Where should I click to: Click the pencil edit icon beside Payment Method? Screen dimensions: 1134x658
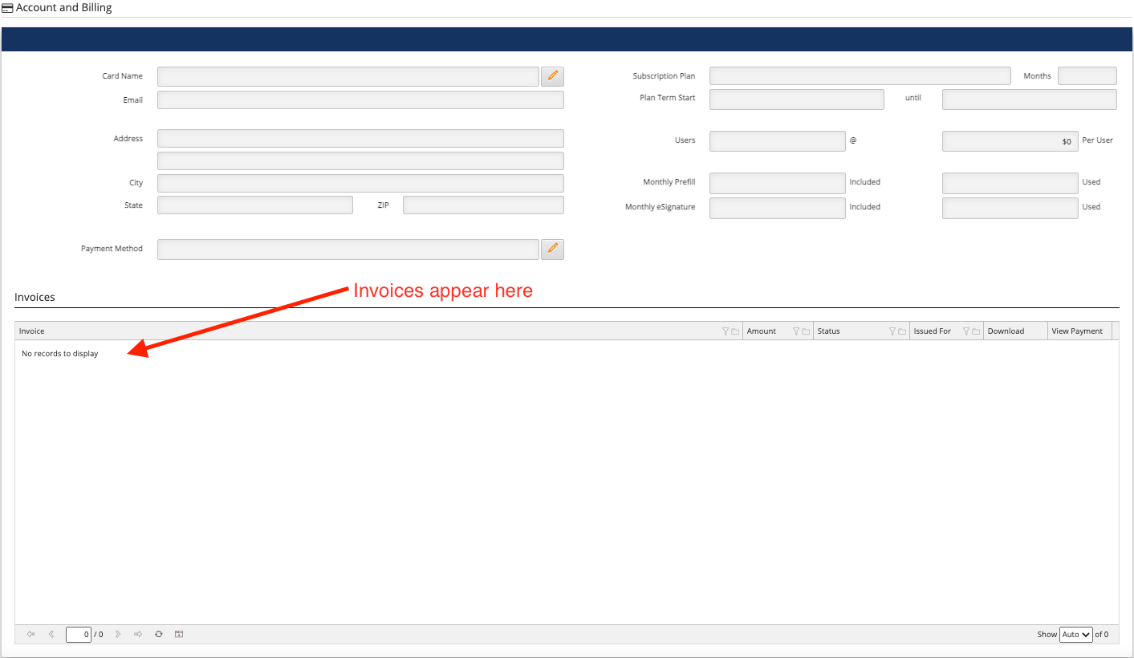[x=552, y=249]
